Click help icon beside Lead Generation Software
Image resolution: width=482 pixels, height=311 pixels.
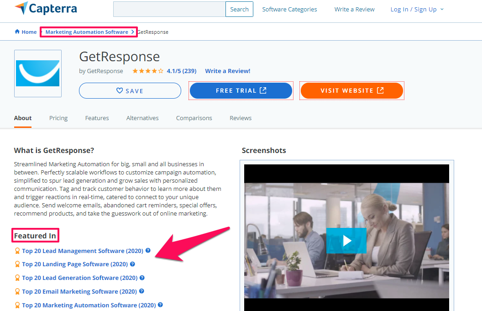(142, 278)
